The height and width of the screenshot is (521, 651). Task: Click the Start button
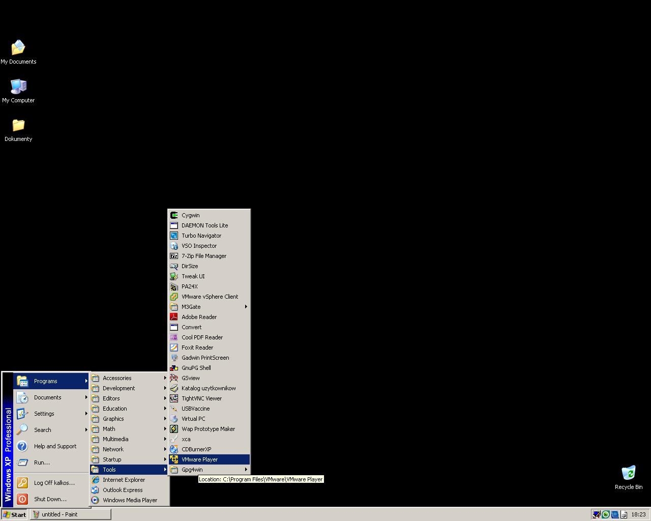point(14,514)
